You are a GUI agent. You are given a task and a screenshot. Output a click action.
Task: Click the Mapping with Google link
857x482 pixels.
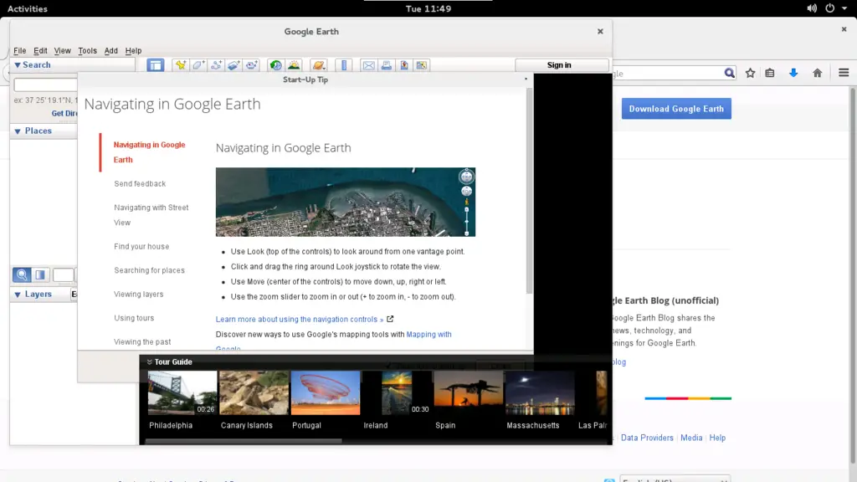(x=429, y=335)
